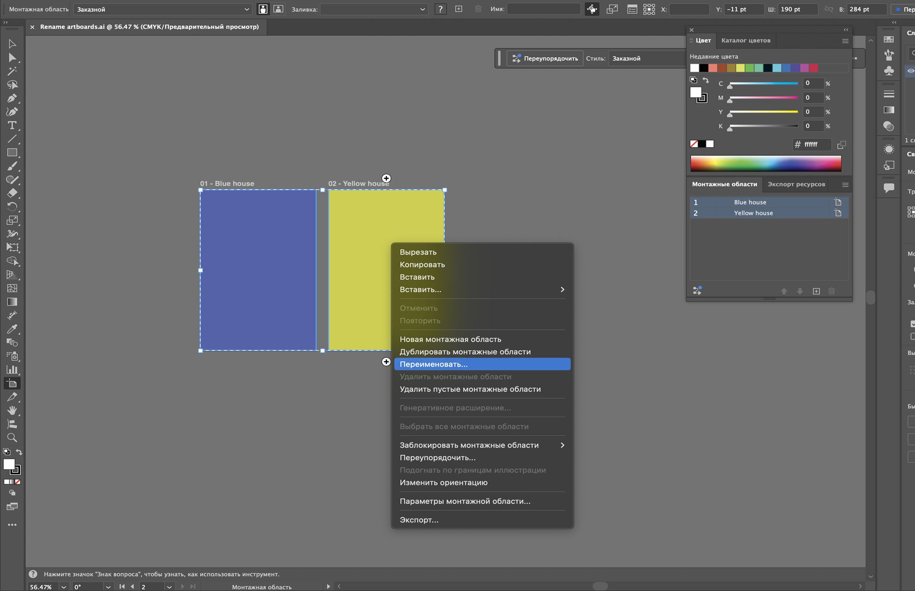915x591 pixels.
Task: Click the red swatch in recent colors
Action: (x=814, y=68)
